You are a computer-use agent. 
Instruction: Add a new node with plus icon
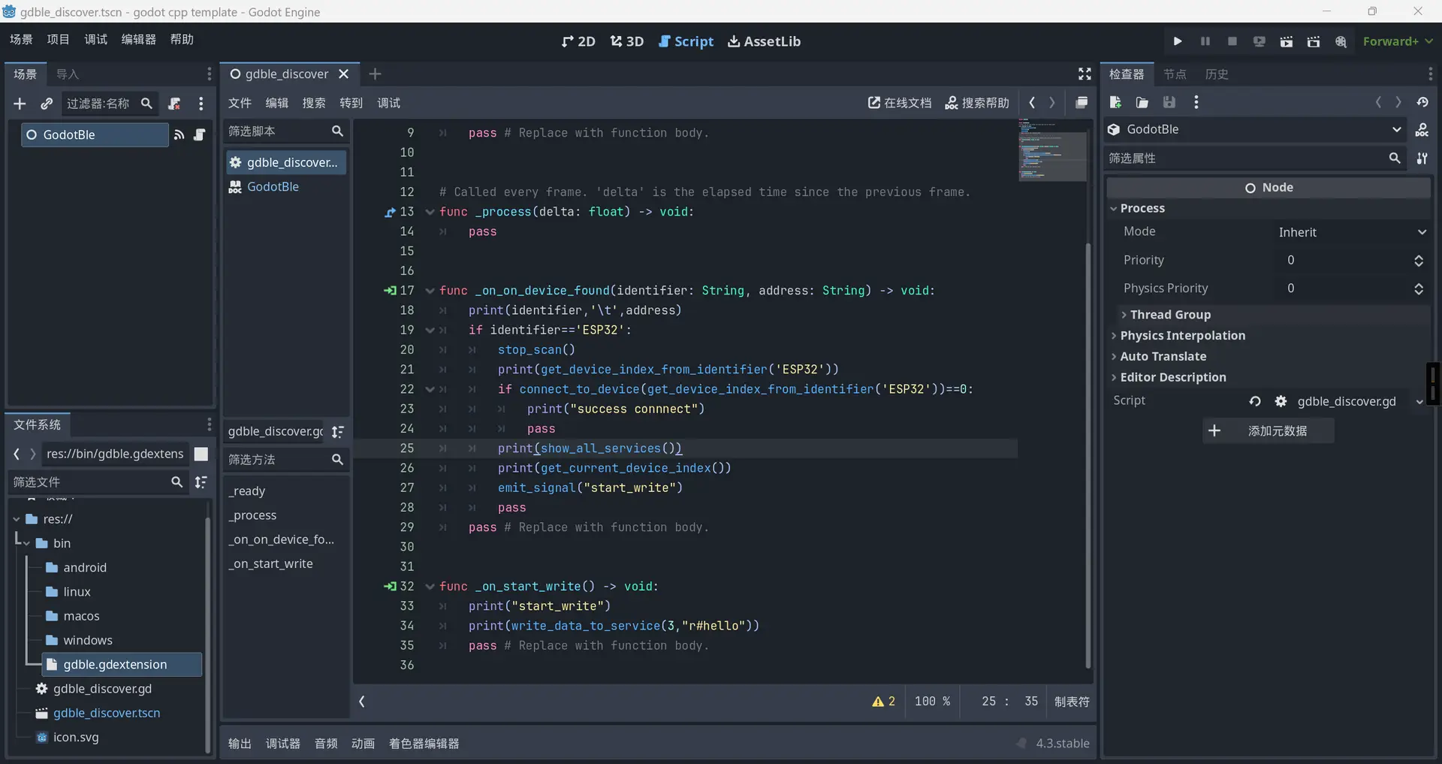(20, 104)
